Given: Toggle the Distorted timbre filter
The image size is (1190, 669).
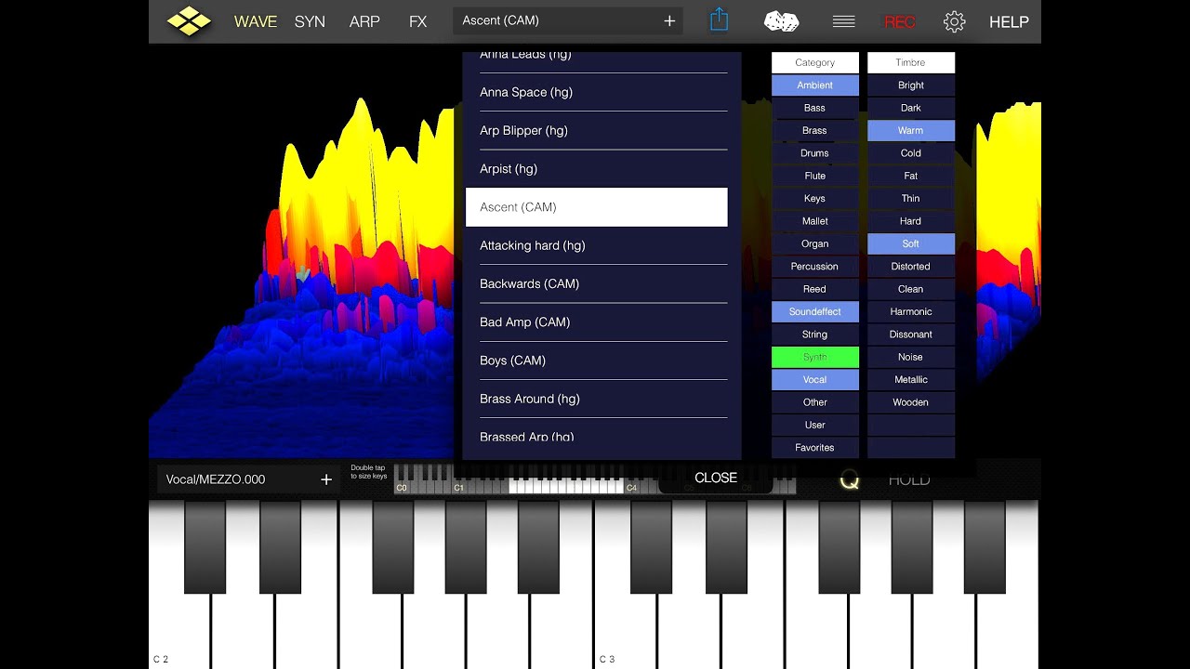Looking at the screenshot, I should pos(911,266).
